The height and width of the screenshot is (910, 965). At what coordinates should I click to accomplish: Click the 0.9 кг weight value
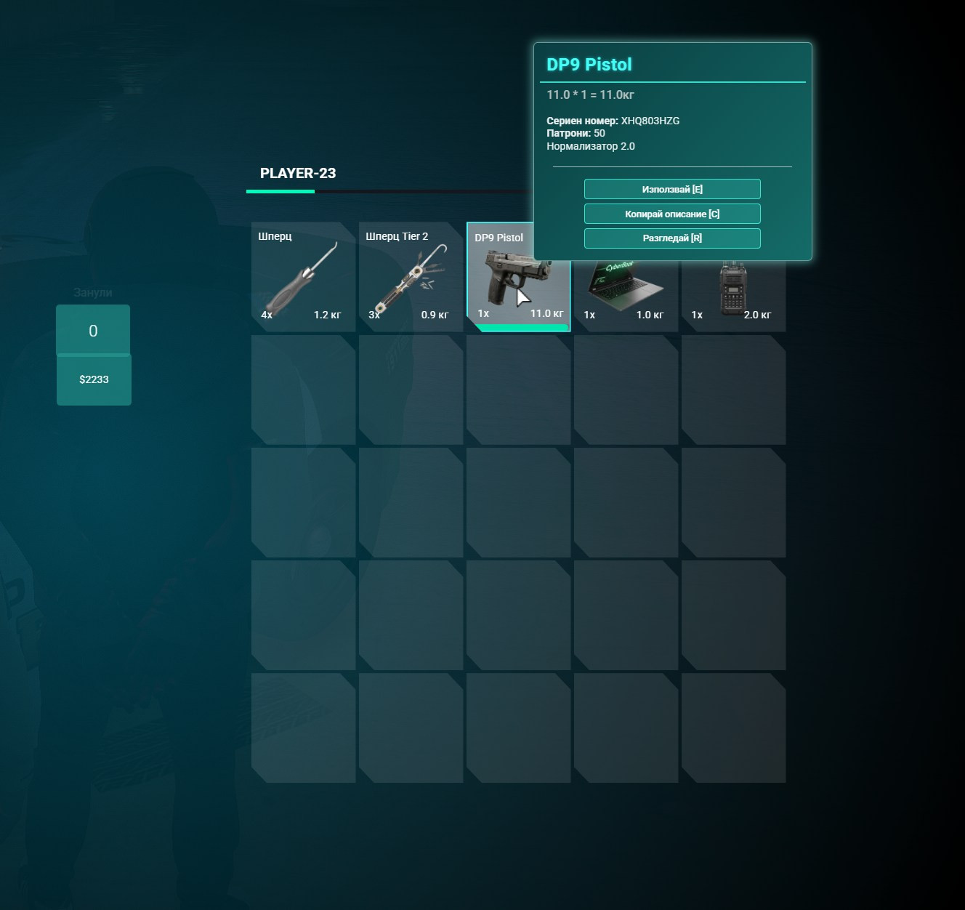[x=435, y=315]
